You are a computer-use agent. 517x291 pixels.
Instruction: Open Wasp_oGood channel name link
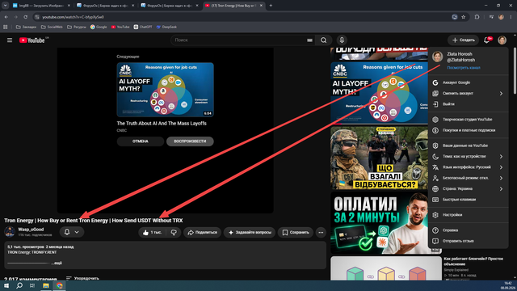tap(31, 230)
